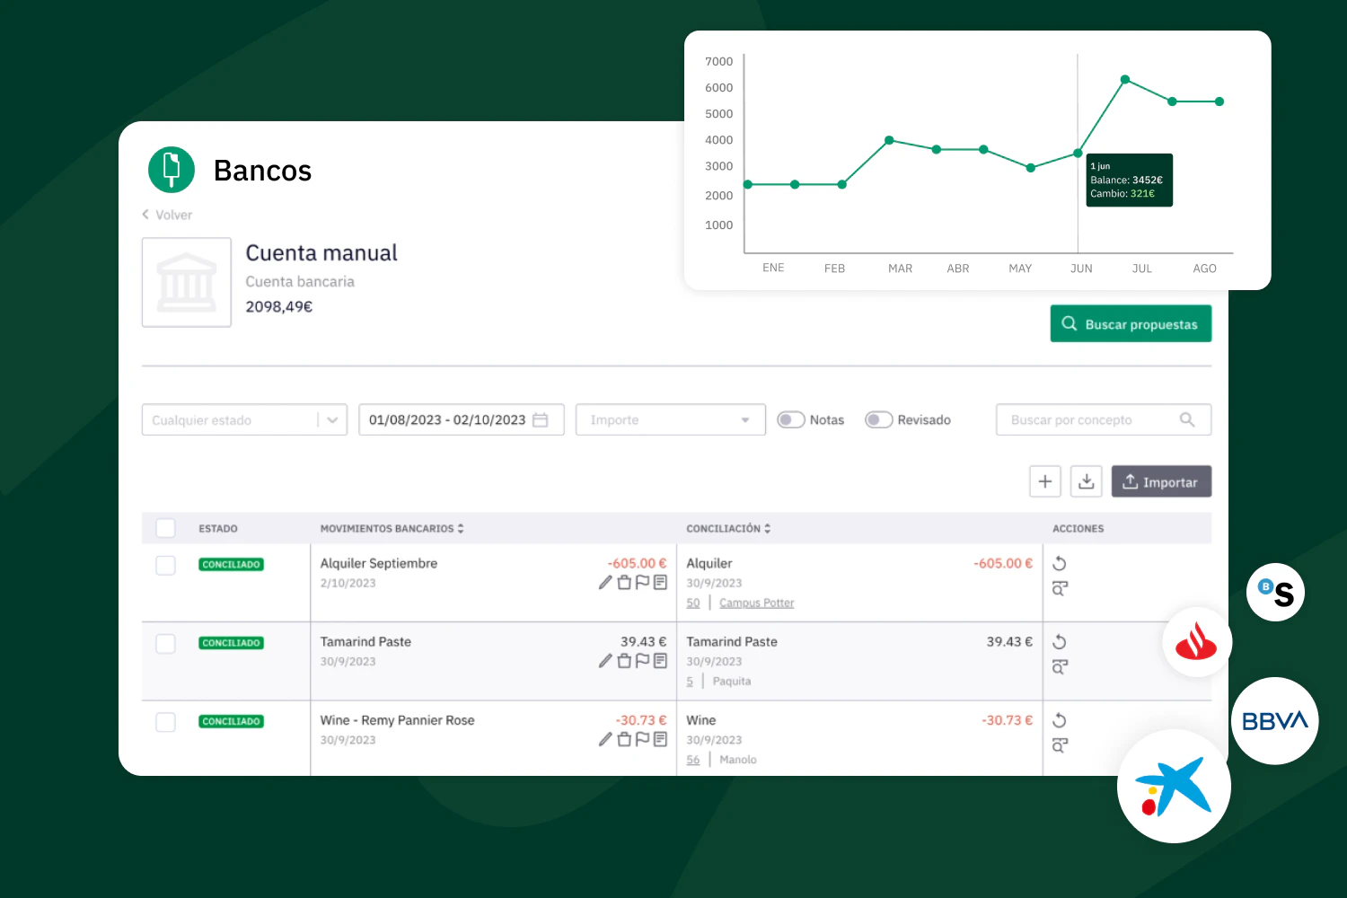Open the Importe filter dropdown
The height and width of the screenshot is (898, 1347).
point(670,419)
